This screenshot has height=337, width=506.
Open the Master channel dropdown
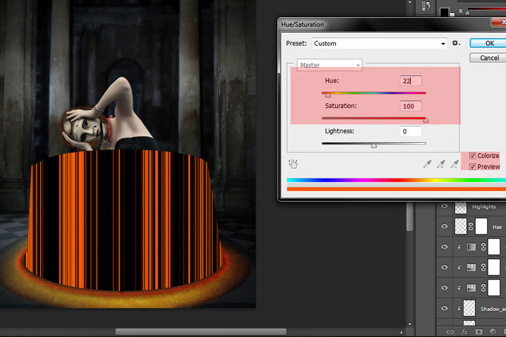tap(329, 65)
